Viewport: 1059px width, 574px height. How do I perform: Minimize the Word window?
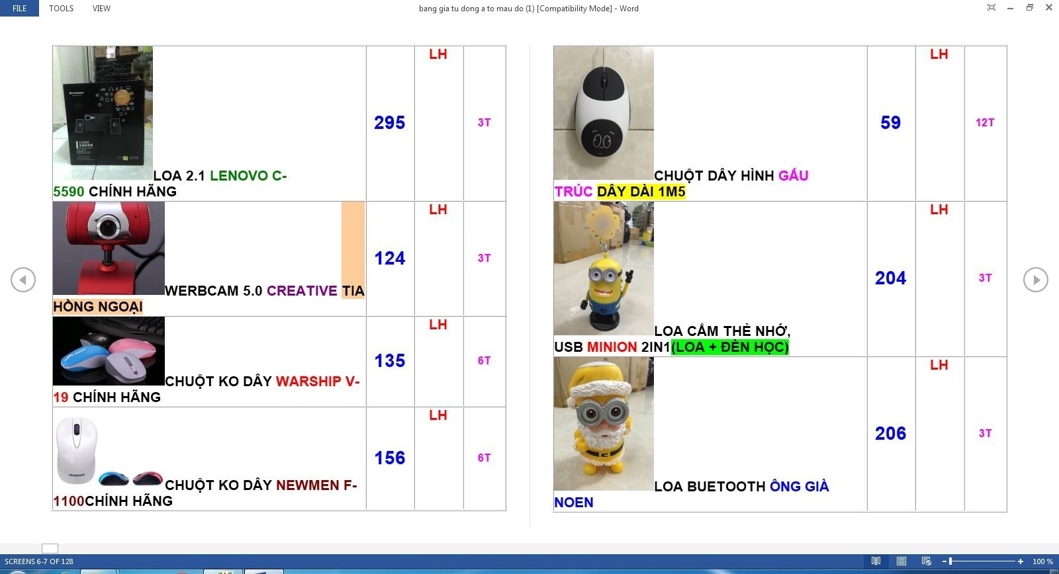[1011, 8]
